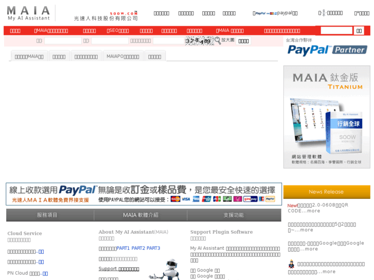Open news item mentioning 2.0-0608 QR CODE
Image resolution: width=374 pixels, height=280 pixels.
[318, 208]
